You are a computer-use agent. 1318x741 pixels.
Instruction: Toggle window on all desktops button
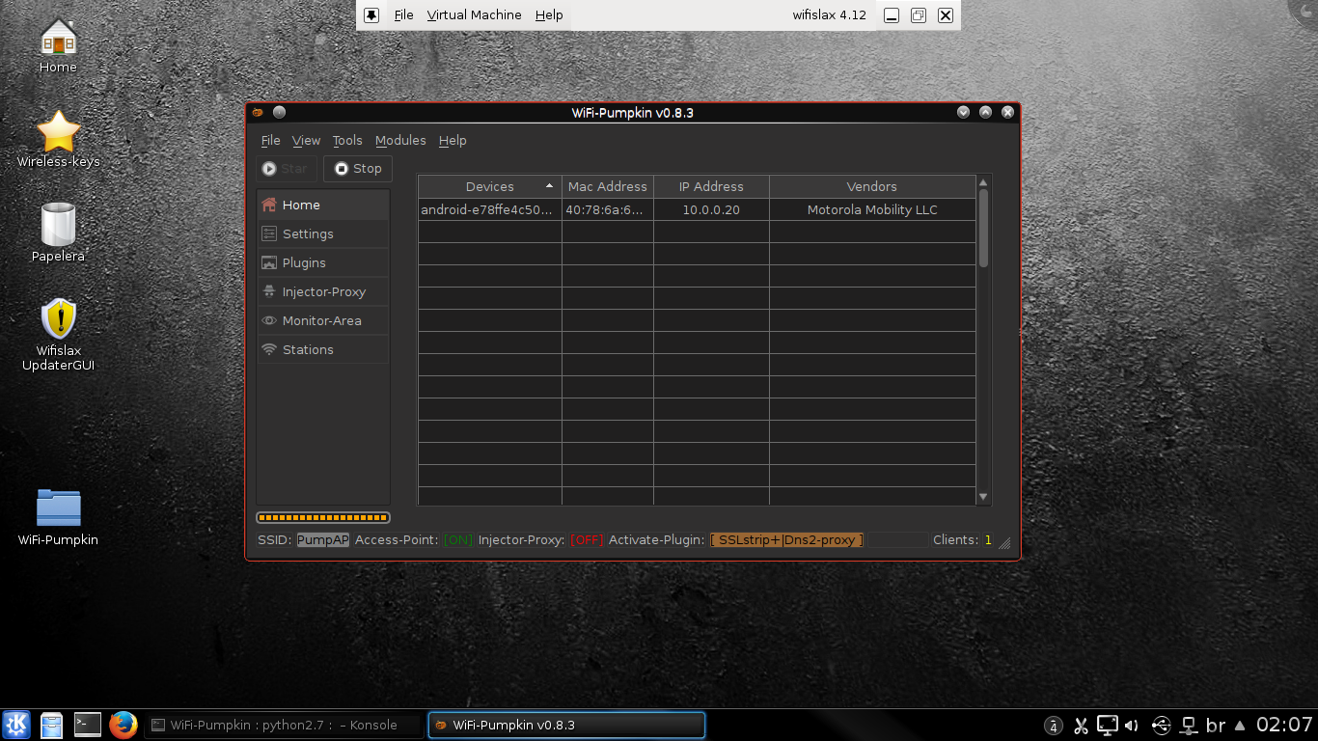279,112
